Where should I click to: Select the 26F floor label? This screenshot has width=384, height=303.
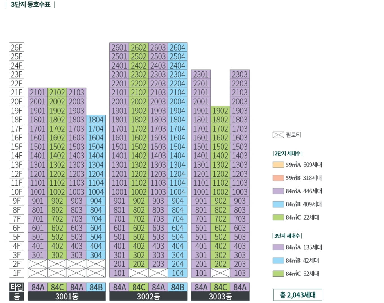[17, 47]
